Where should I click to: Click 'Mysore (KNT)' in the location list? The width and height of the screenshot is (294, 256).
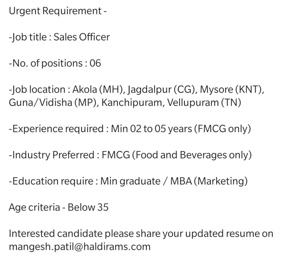pyautogui.click(x=232, y=90)
